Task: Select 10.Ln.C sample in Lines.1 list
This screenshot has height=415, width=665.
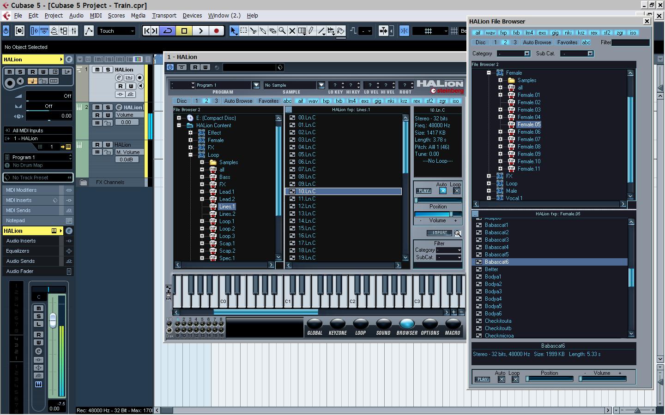Action: coord(344,191)
